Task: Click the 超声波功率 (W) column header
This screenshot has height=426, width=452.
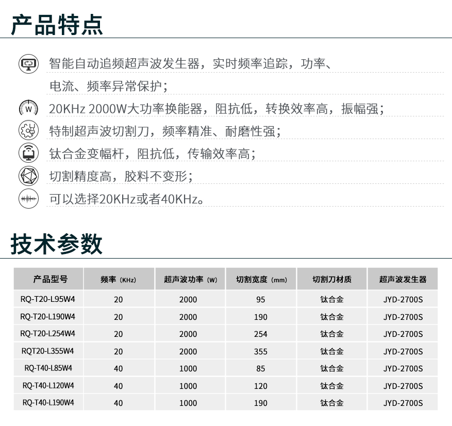Action: (x=190, y=280)
